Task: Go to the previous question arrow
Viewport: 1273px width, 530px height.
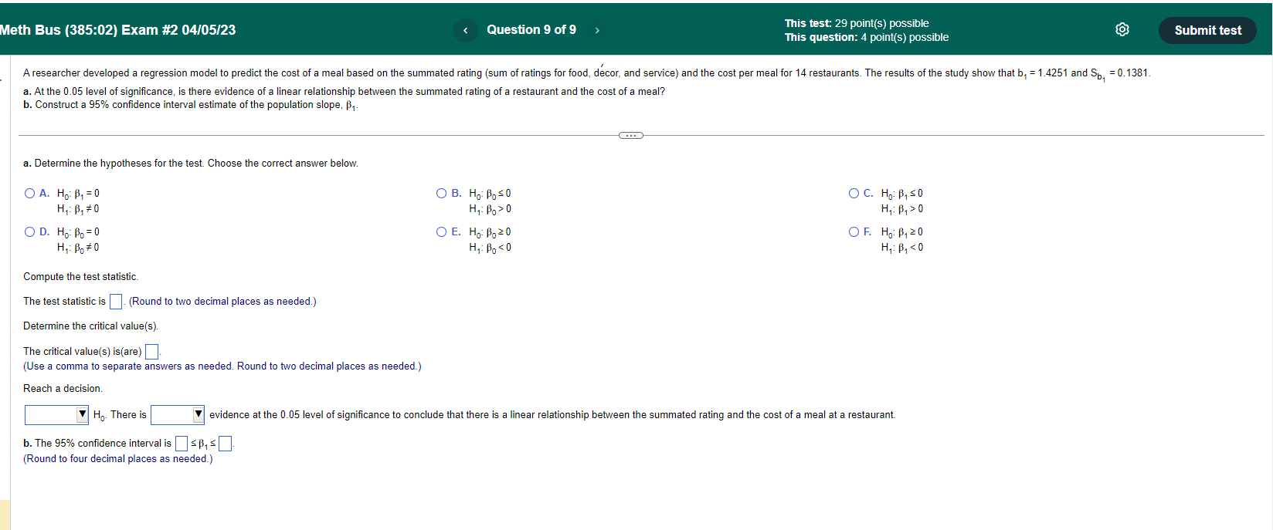Action: pos(465,30)
